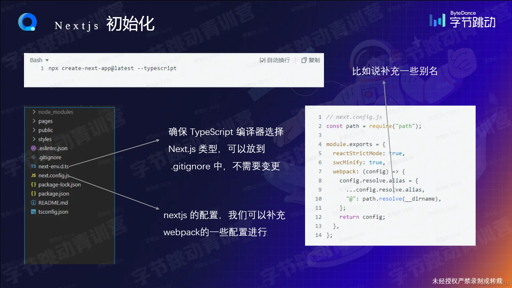Click the braces icon beside package-lock.json
The width and height of the screenshot is (512, 288).
point(33,185)
